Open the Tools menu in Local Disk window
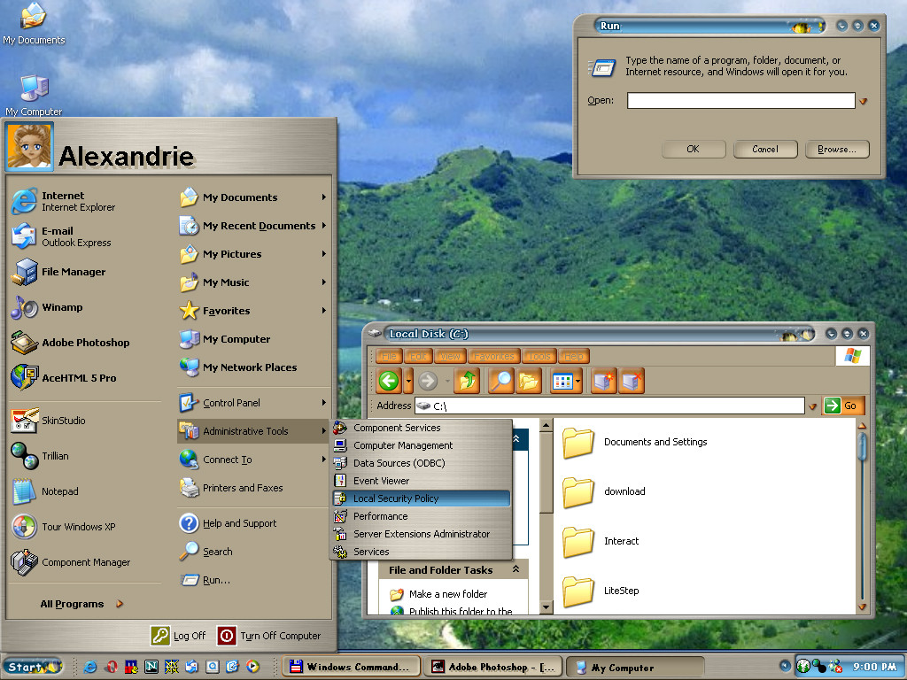This screenshot has width=907, height=680. pyautogui.click(x=539, y=356)
